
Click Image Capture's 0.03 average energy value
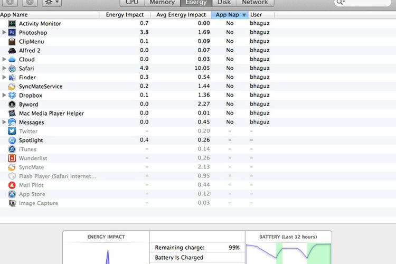pos(204,203)
